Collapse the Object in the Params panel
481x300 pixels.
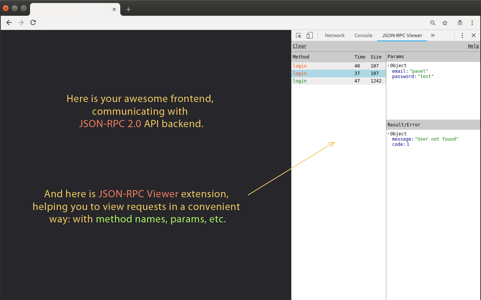(x=388, y=65)
